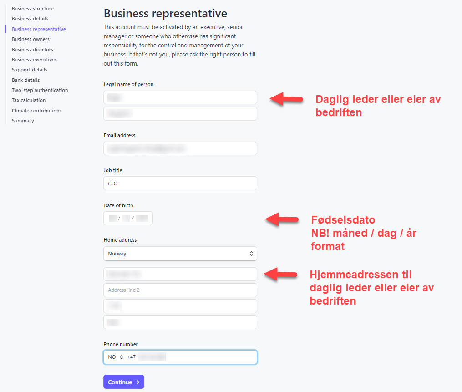Open Business executives page

[x=34, y=60]
